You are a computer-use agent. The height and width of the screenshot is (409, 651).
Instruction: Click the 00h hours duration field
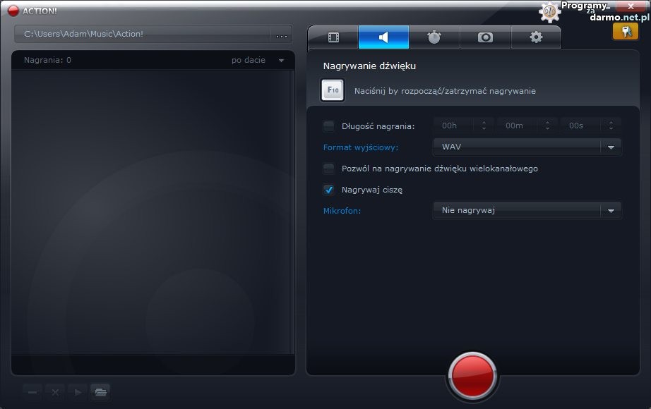click(455, 126)
